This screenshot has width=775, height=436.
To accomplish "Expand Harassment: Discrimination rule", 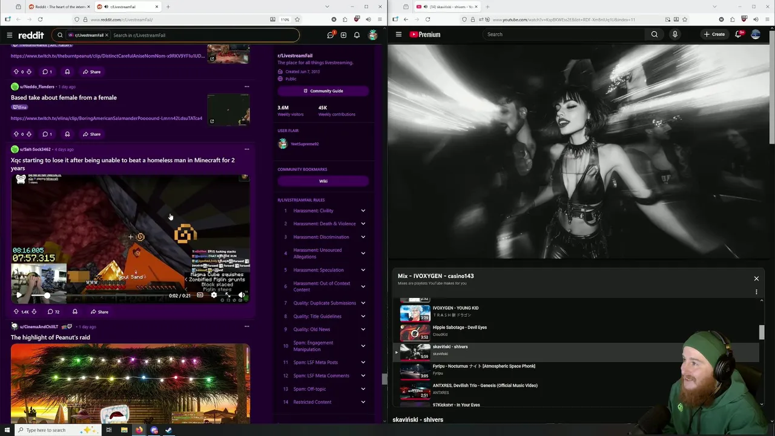I will click(x=363, y=237).
